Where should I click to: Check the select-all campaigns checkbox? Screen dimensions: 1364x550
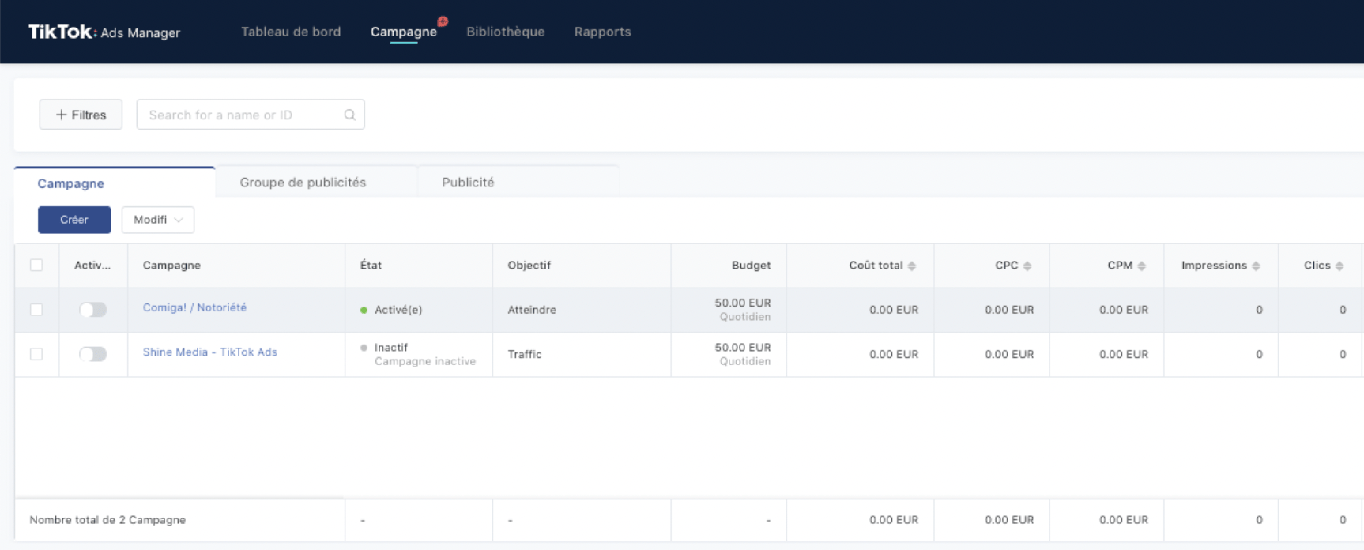pos(36,266)
